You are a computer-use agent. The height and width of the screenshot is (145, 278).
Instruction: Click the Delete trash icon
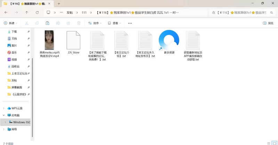click(79, 23)
